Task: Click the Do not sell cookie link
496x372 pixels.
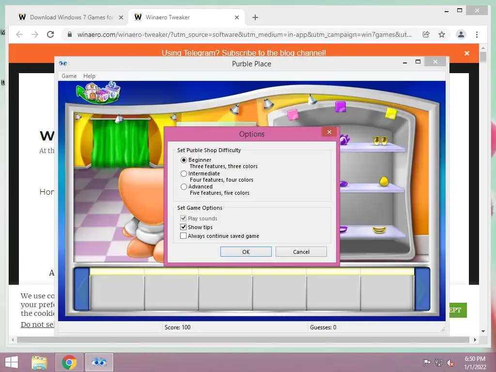Action: 37,325
